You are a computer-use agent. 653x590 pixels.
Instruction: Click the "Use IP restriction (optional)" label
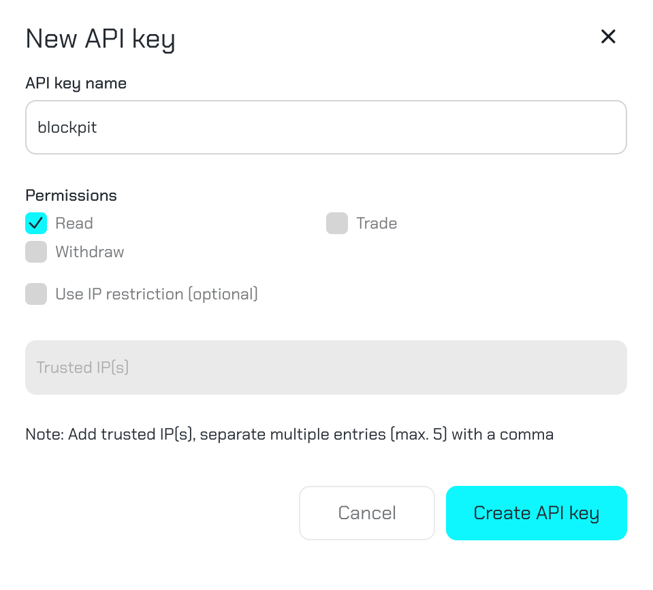point(157,294)
